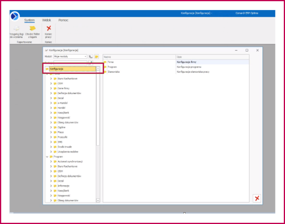This screenshot has width=285, height=224.
Task: Expand the Detal node under Firma
Action: click(51, 98)
